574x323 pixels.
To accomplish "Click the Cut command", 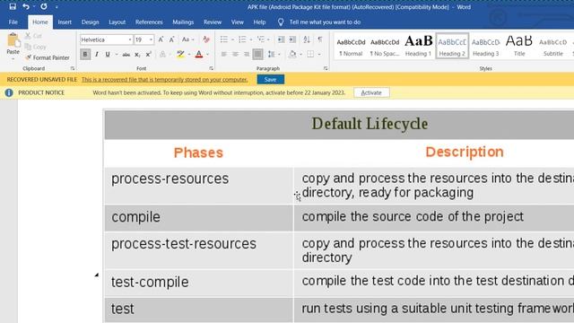I will 34,36.
